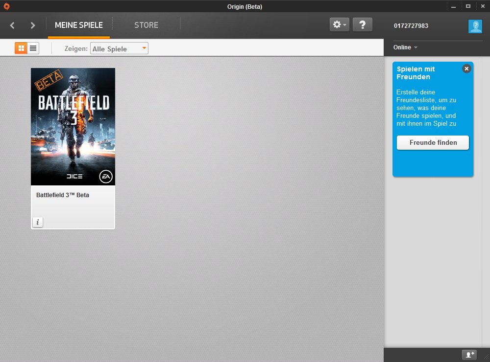The image size is (490, 362).
Task: Select the grid view toggle
Action: click(x=21, y=48)
